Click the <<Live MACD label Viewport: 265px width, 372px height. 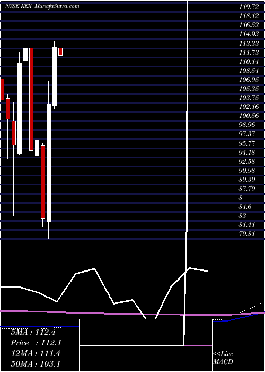coord(223,358)
